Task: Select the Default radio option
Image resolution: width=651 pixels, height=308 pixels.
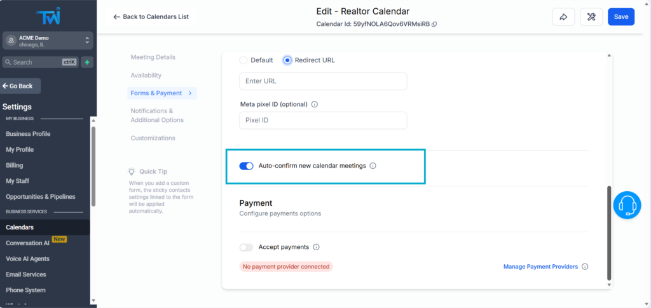Action: [243, 60]
